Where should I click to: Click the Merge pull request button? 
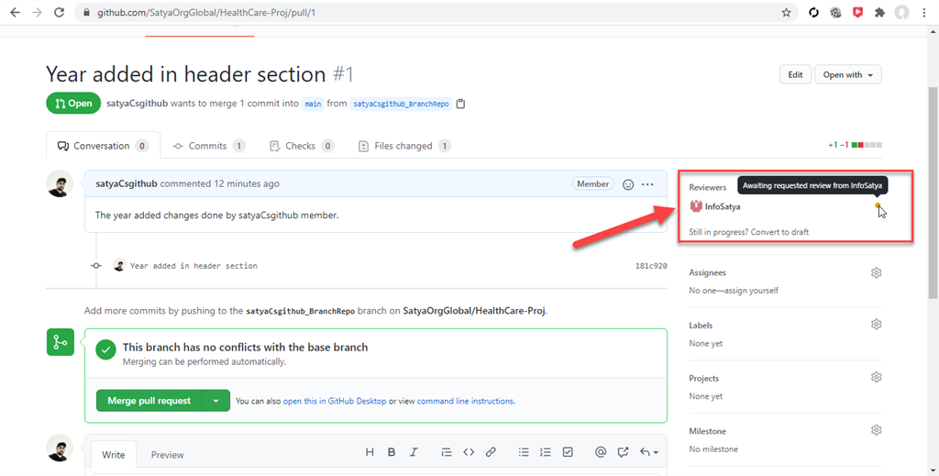tap(149, 401)
